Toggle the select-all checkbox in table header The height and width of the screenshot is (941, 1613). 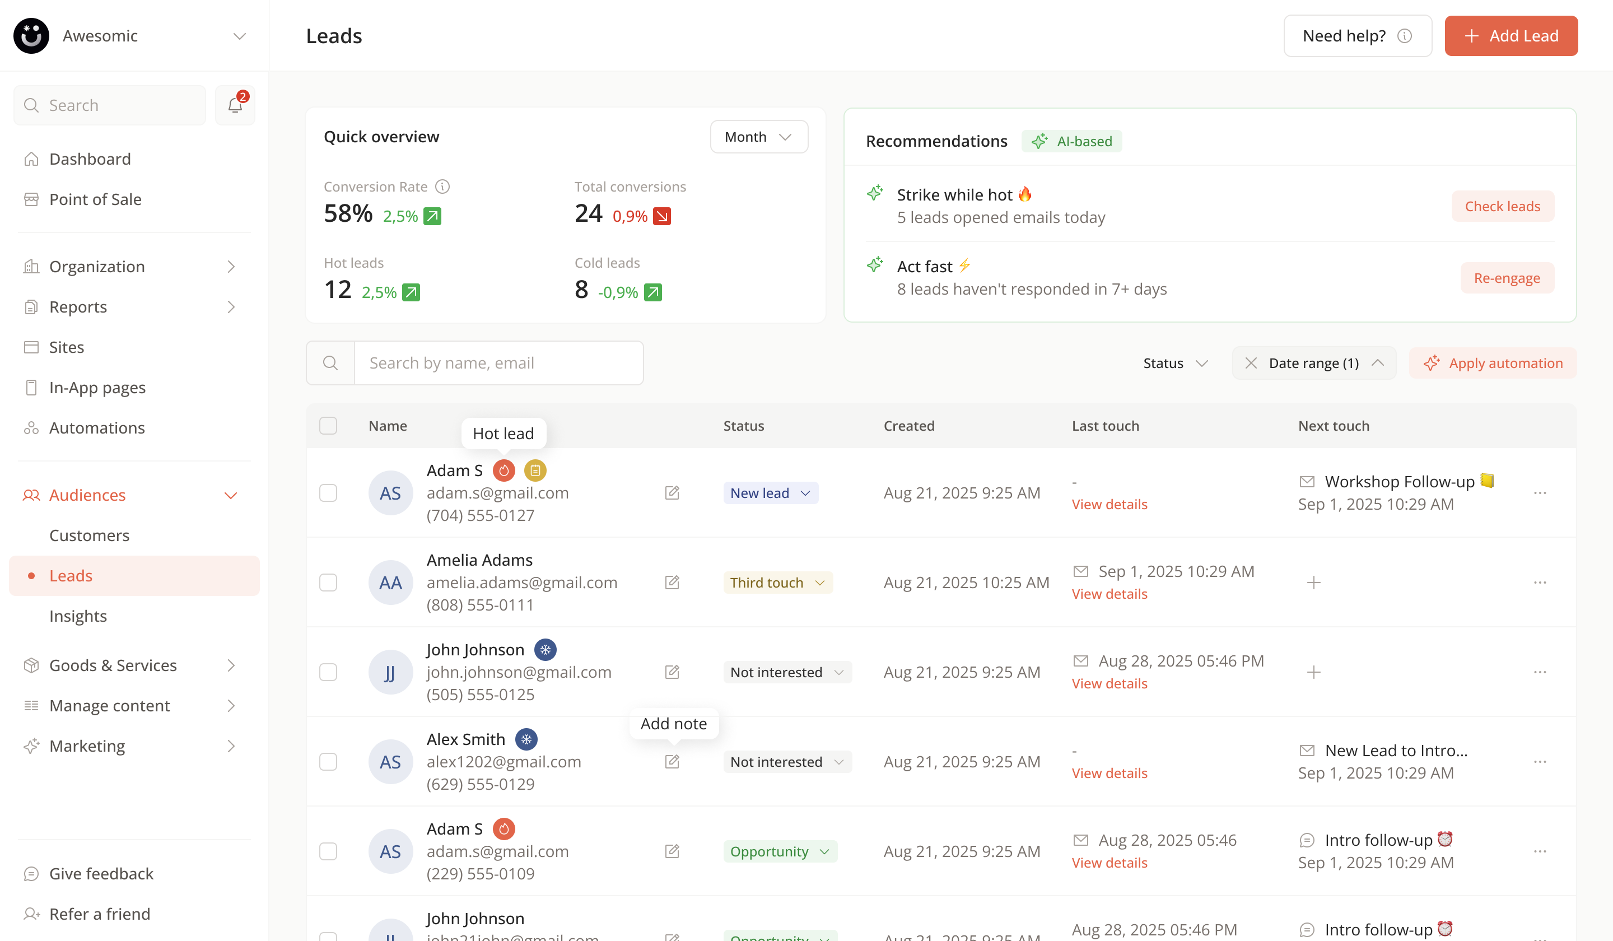pos(328,426)
